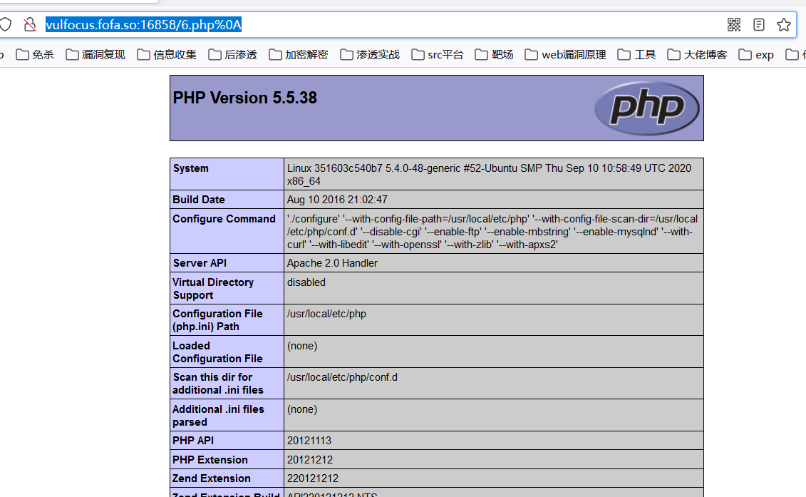
Task: Click the disabled value cell
Action: 306,282
